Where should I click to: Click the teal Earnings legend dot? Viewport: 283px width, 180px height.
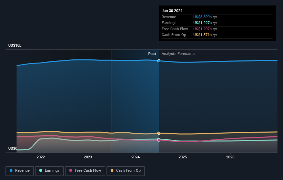click(x=41, y=170)
